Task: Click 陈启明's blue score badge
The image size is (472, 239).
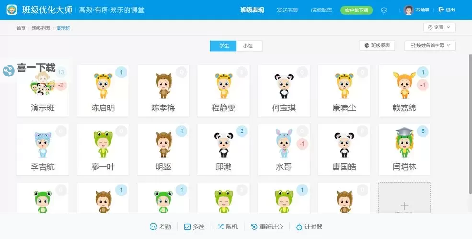Action: pyautogui.click(x=121, y=72)
